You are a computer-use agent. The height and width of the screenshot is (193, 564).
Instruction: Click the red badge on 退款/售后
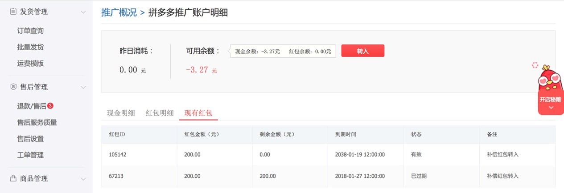click(x=50, y=106)
